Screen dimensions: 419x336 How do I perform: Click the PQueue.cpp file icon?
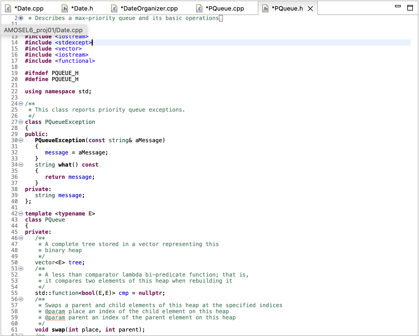(199, 9)
